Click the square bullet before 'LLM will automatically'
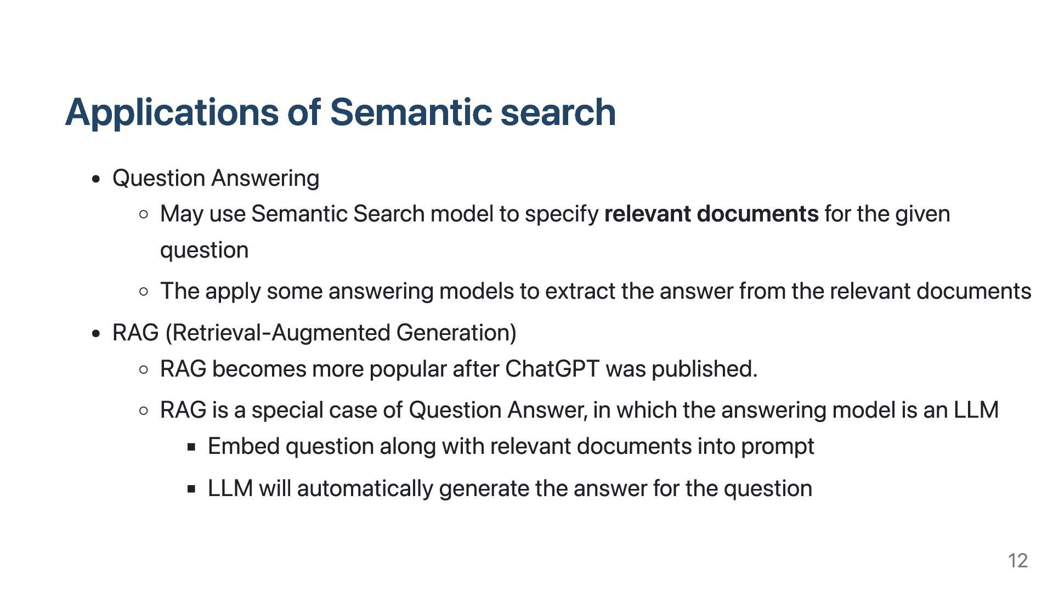Image resolution: width=1053 pixels, height=592 pixels. (x=191, y=489)
